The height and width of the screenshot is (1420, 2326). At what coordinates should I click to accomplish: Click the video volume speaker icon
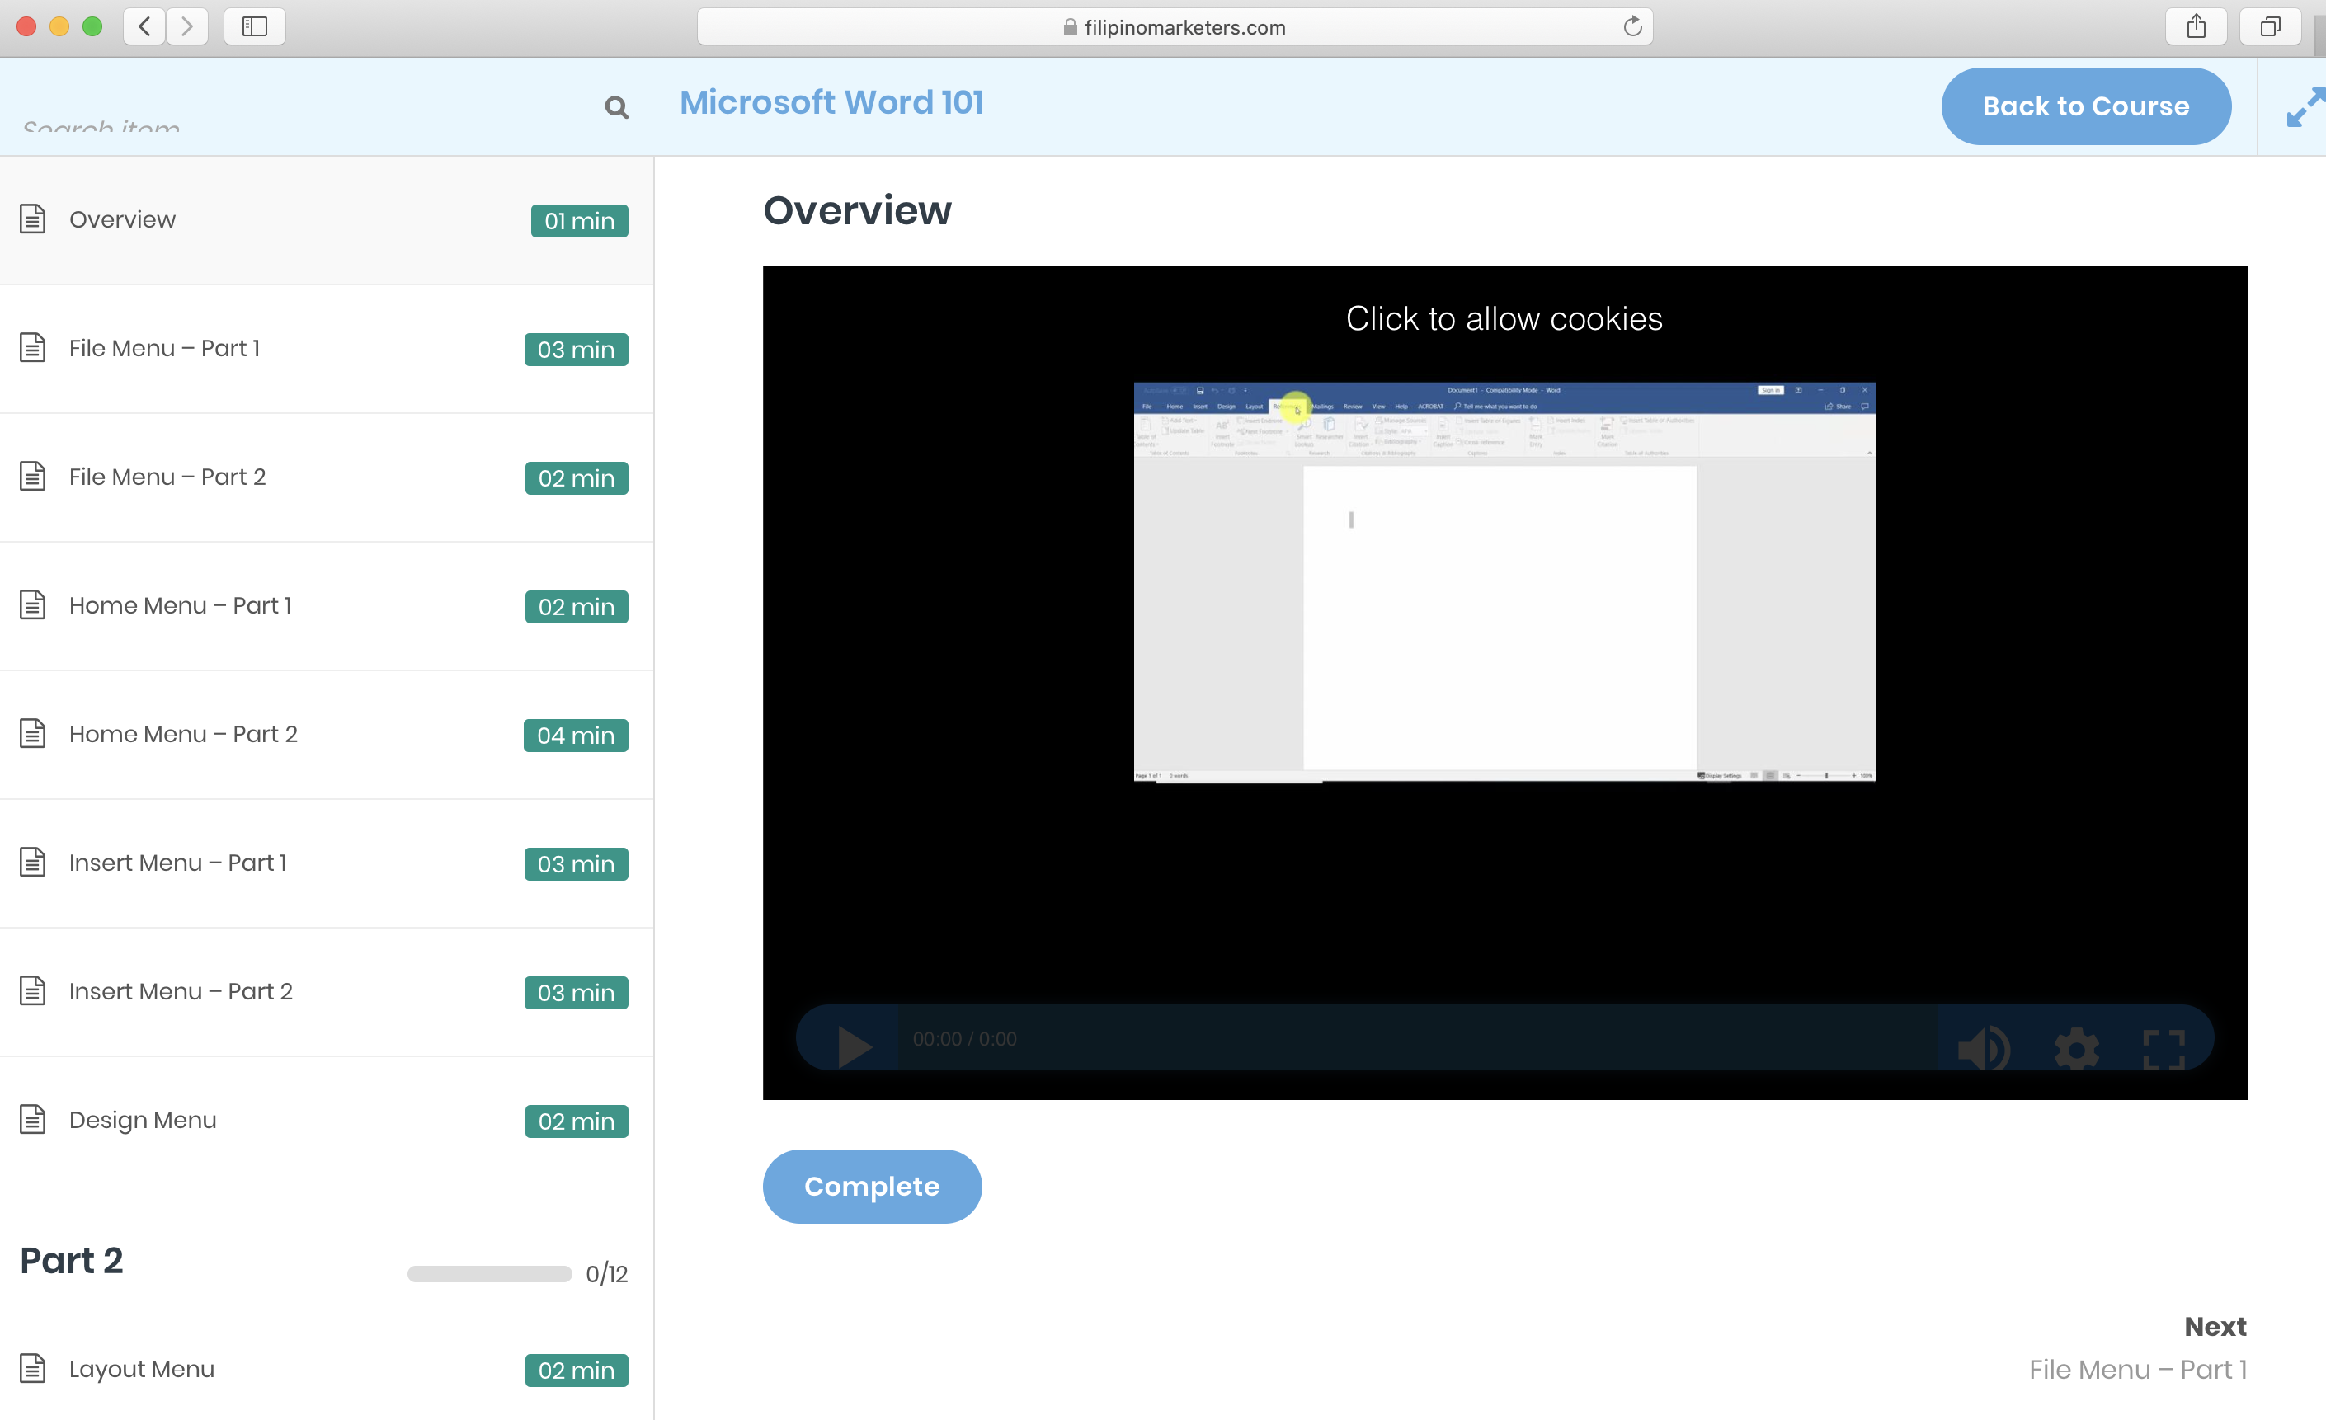(x=1984, y=1048)
